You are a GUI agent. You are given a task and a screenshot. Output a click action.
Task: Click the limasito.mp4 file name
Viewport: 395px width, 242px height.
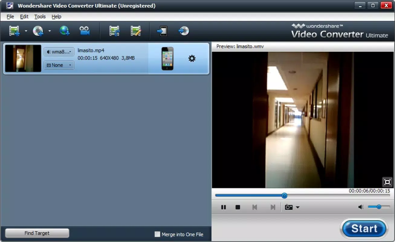[91, 51]
